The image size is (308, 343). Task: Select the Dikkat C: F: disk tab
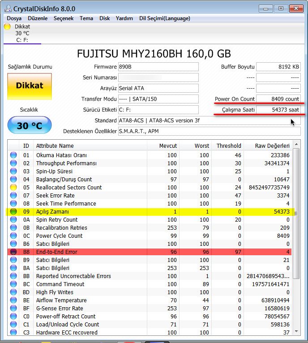pos(22,33)
